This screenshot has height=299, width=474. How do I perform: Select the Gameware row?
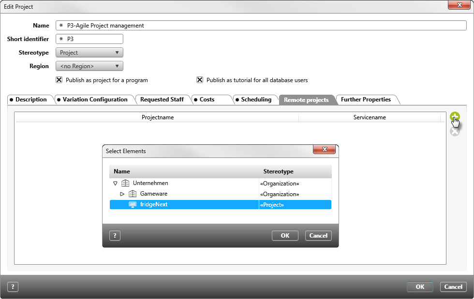[221, 194]
